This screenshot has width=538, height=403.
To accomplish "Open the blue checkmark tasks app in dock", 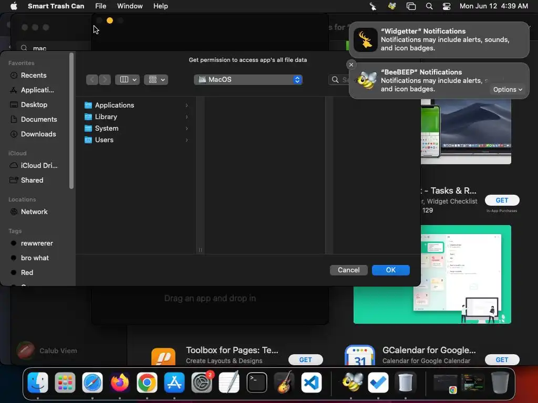I will tap(378, 382).
